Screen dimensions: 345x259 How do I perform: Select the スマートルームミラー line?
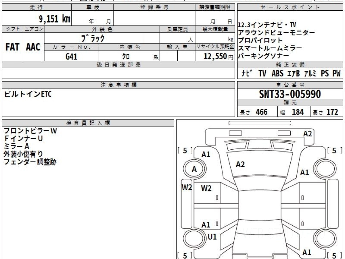(x=270, y=48)
